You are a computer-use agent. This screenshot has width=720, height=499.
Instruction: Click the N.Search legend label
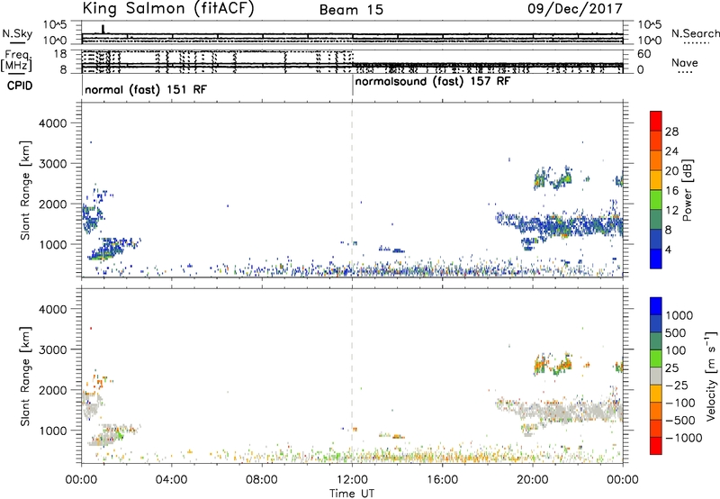pyautogui.click(x=695, y=33)
